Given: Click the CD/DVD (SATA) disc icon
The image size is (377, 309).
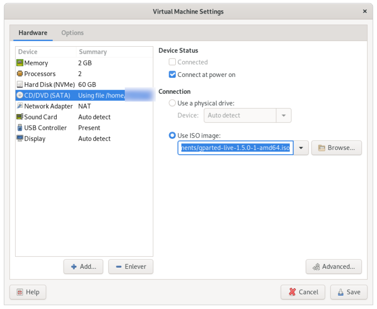Looking at the screenshot, I should (x=20, y=95).
